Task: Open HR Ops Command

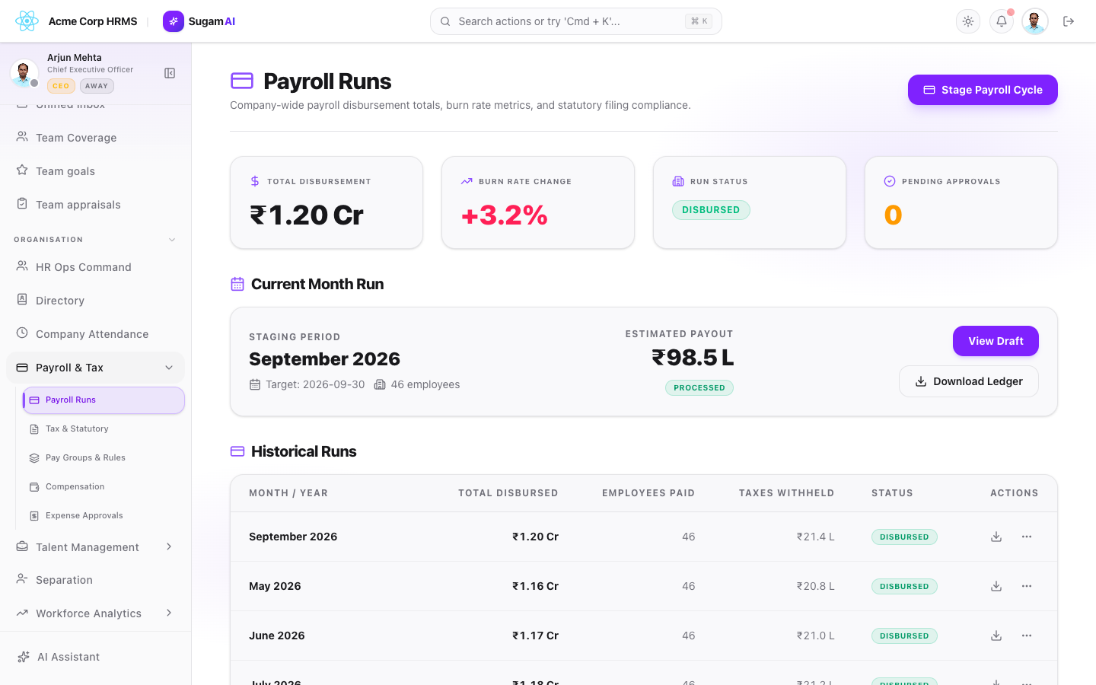Action: 95,267
